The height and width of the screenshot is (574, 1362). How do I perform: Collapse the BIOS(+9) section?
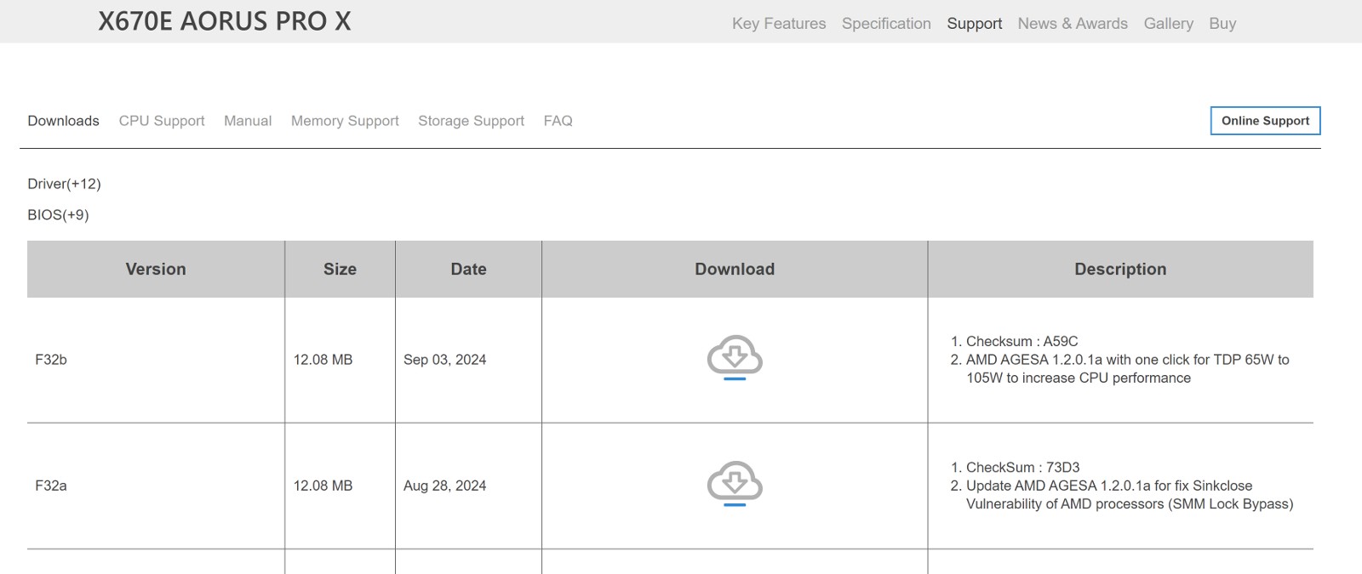click(x=58, y=215)
